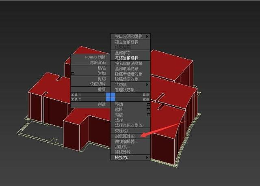The image size is (260, 186).
Task: Choose the 创建 command
Action: pos(102,104)
